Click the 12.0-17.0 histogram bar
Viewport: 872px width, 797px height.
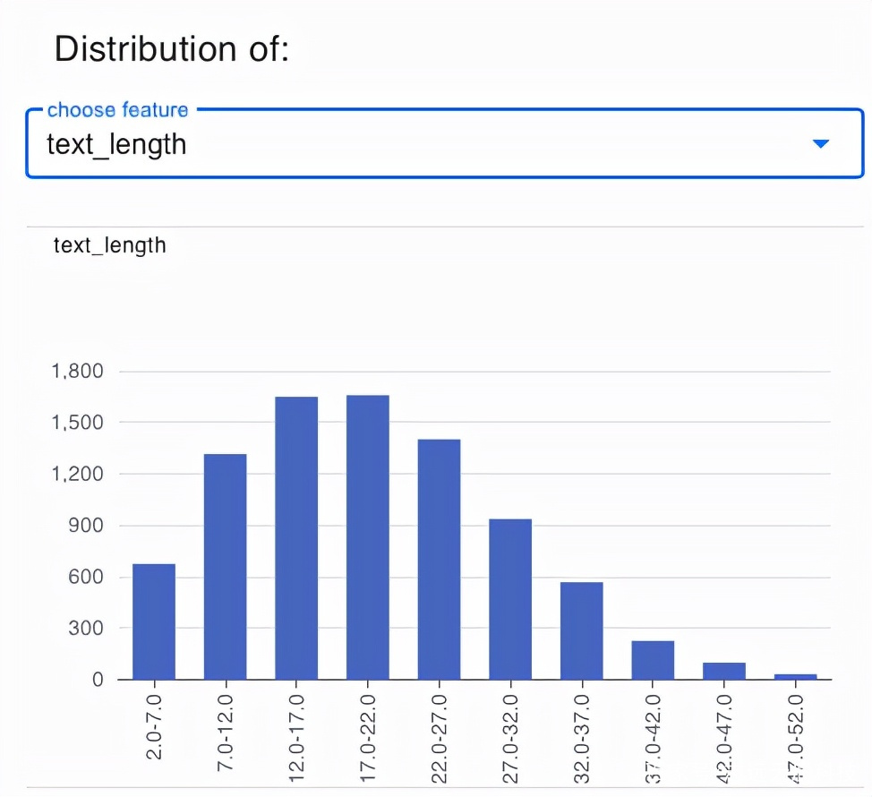tap(296, 538)
